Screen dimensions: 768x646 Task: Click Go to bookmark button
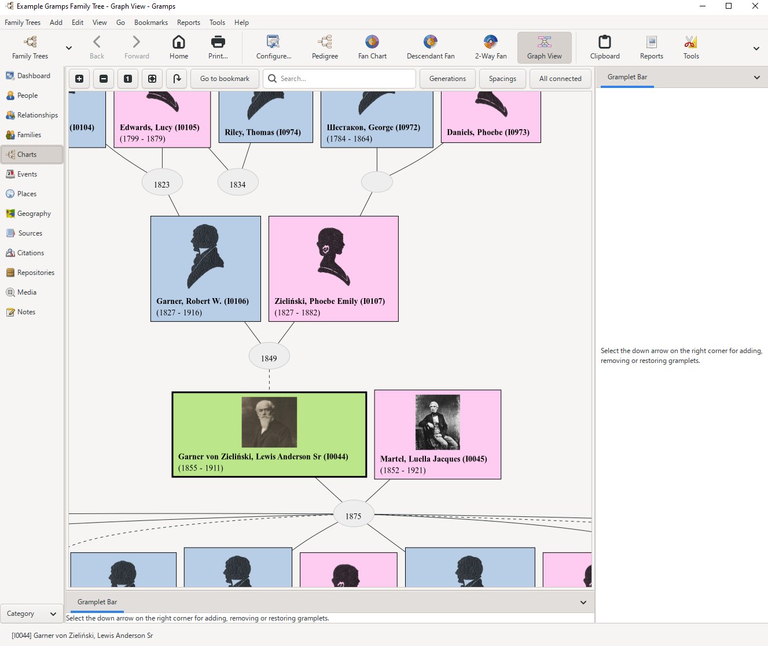[x=225, y=79]
